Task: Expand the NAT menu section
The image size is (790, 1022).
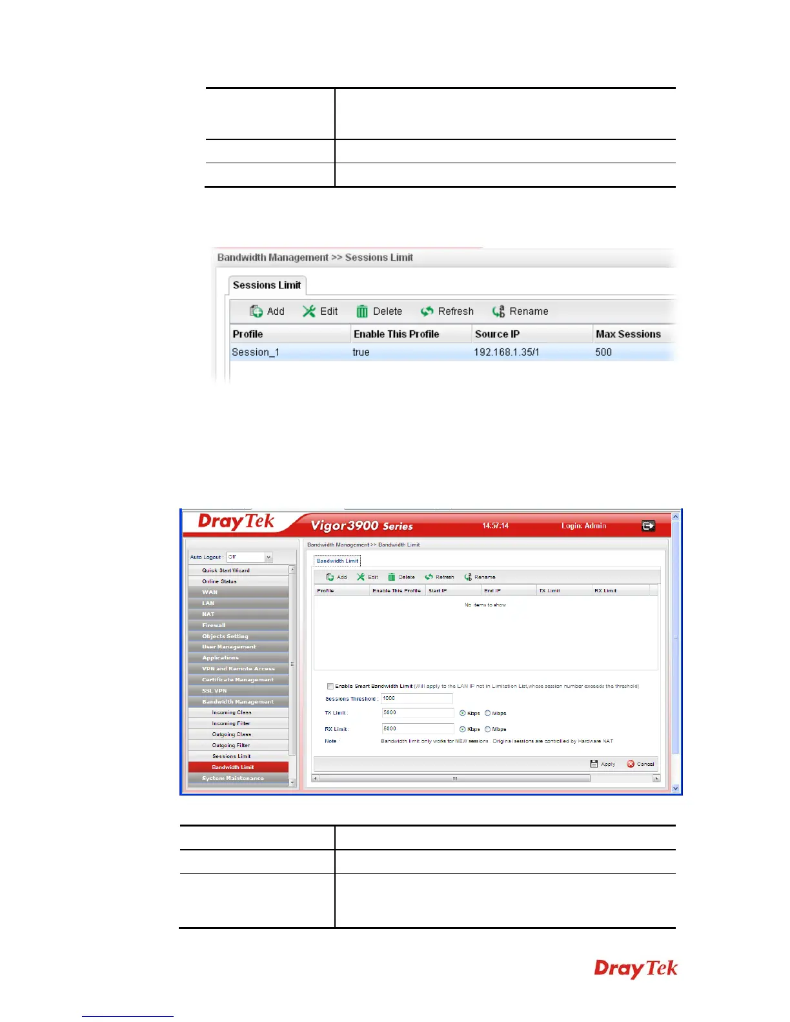Action: 238,614
